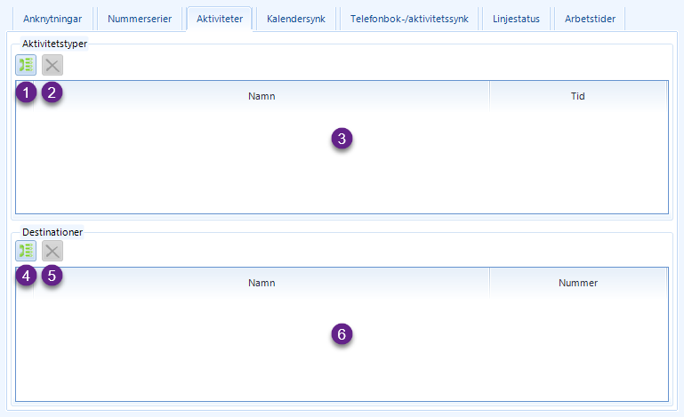Add a new activity type with green icon
The height and width of the screenshot is (417, 684).
(26, 65)
